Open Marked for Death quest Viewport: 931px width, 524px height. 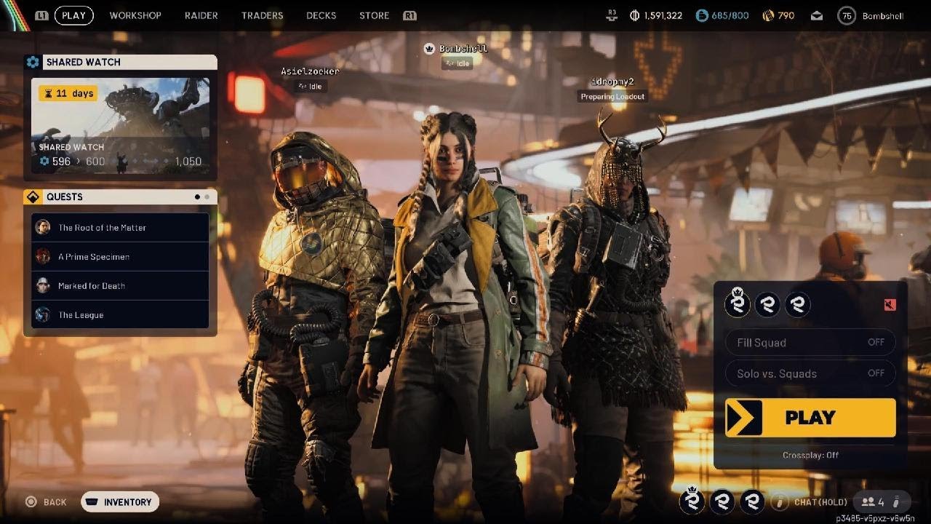pyautogui.click(x=120, y=286)
